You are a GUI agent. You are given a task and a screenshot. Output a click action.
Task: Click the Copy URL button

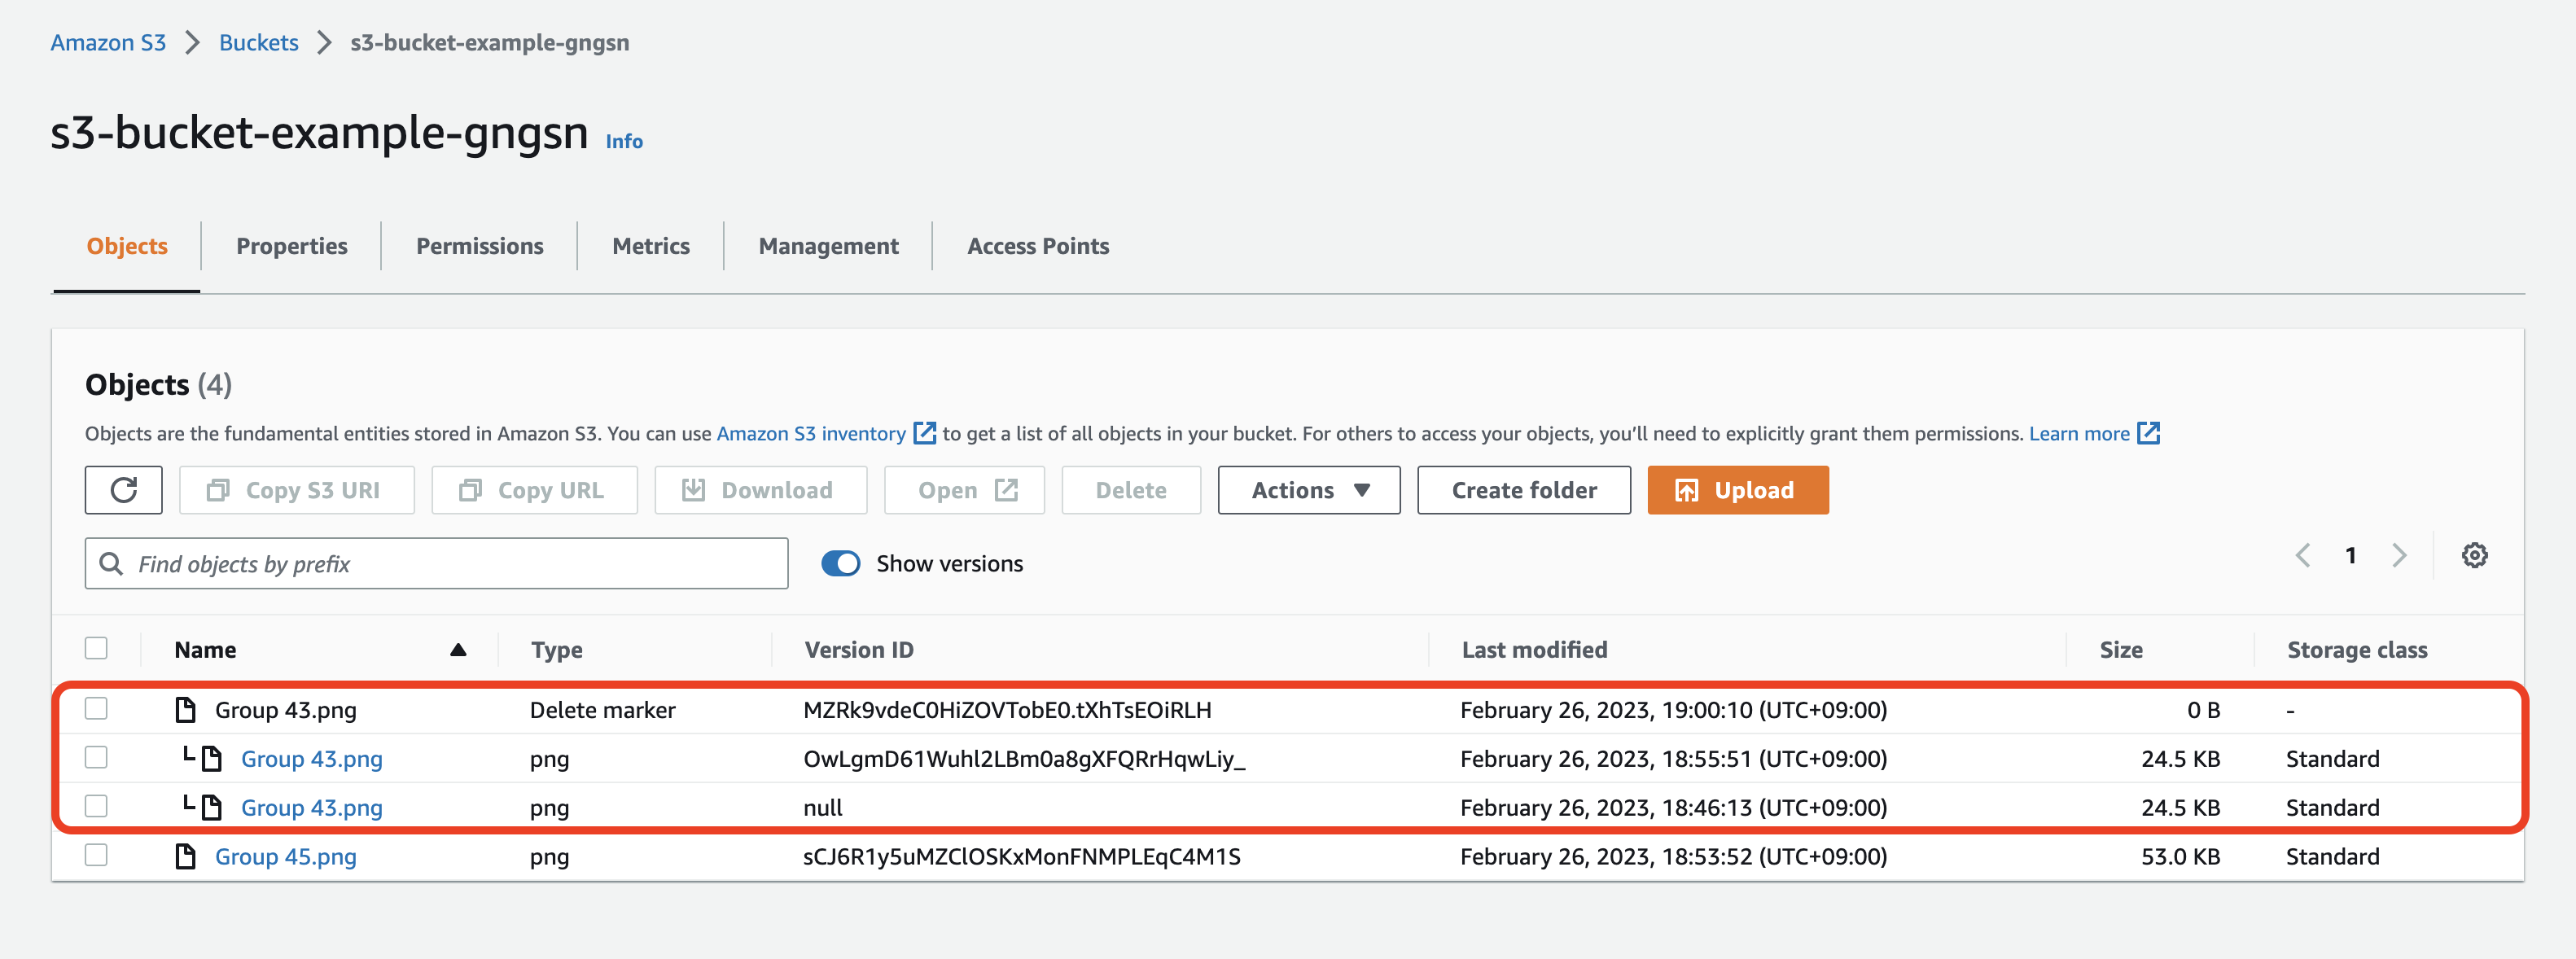pos(535,490)
